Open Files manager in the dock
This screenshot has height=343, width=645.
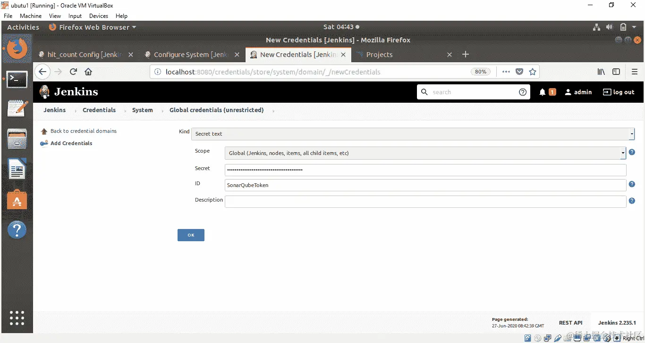pyautogui.click(x=17, y=139)
